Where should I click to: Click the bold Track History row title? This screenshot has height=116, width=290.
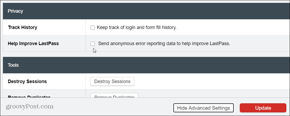tap(23, 27)
